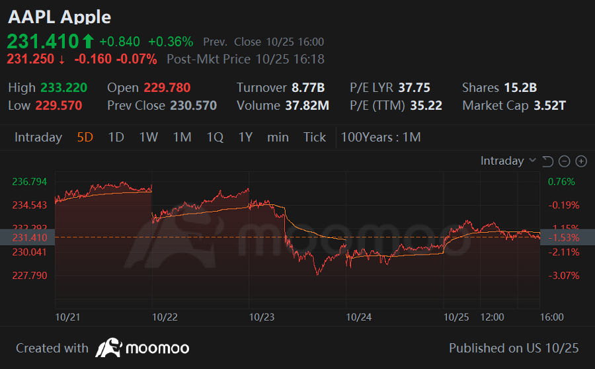Viewport: 595px width, 369px height.
Task: Click the Prev Close value 230.570
Action: (194, 106)
